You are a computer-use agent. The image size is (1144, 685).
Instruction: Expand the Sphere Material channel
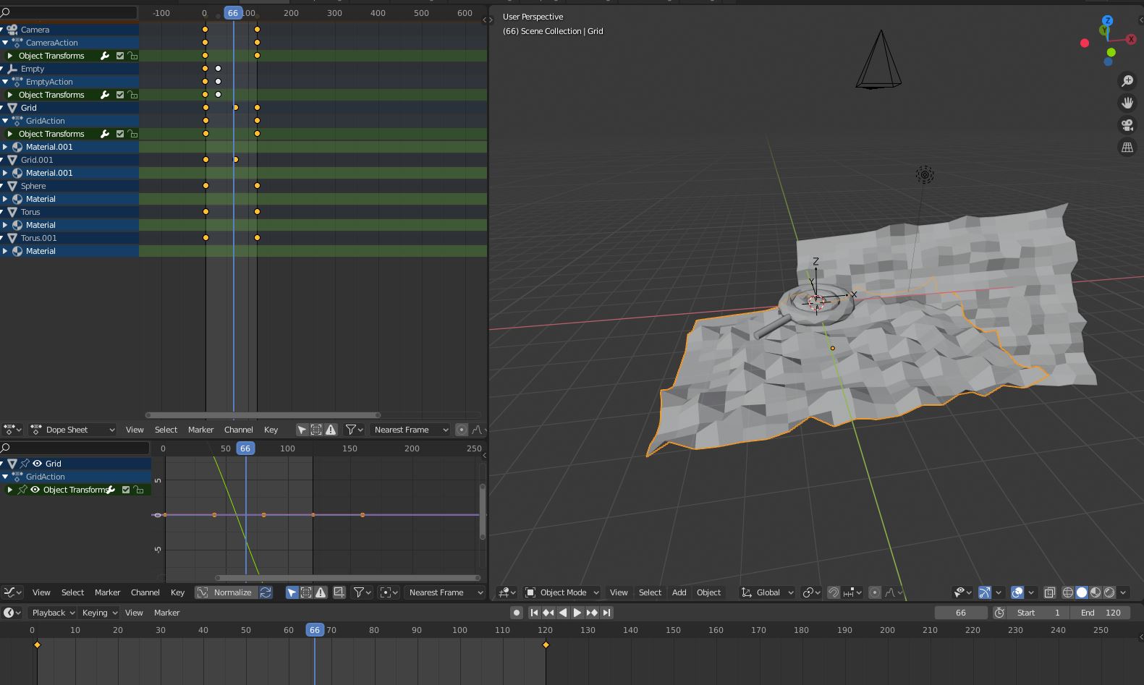tap(5, 199)
